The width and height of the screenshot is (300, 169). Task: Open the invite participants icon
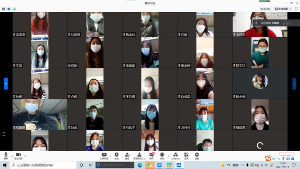click(127, 156)
